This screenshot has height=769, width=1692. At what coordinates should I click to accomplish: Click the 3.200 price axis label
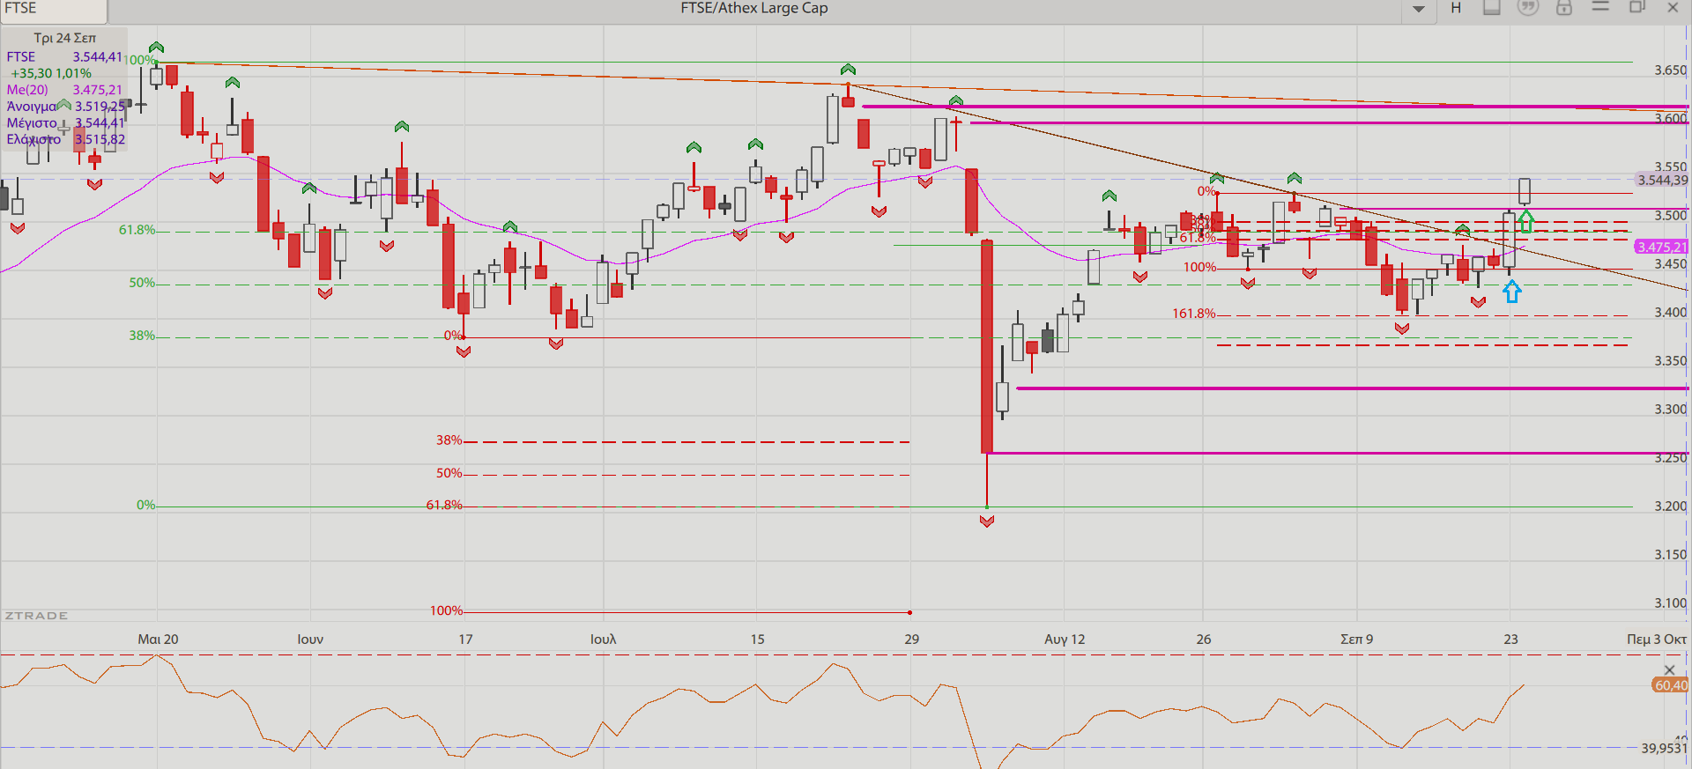1671,506
